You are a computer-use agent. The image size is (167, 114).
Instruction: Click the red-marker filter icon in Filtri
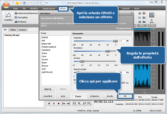(144, 13)
